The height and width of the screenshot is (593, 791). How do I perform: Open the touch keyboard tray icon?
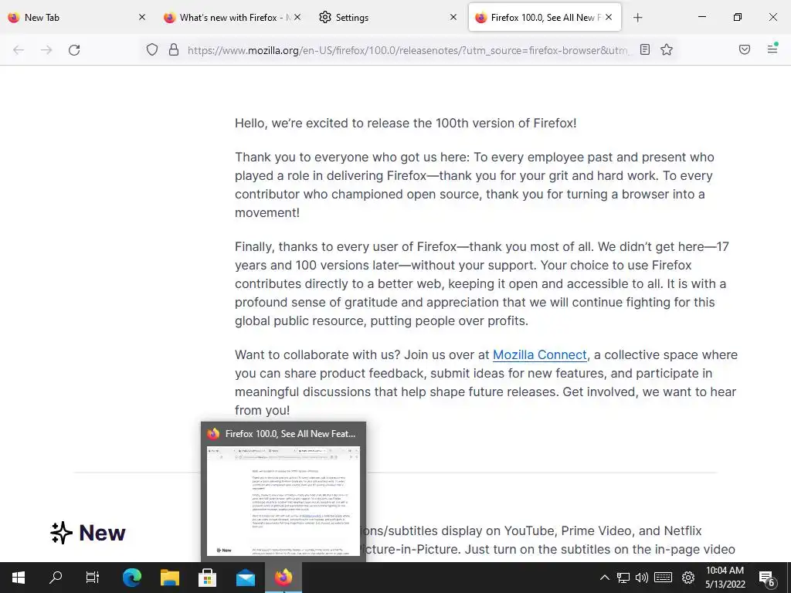(664, 578)
